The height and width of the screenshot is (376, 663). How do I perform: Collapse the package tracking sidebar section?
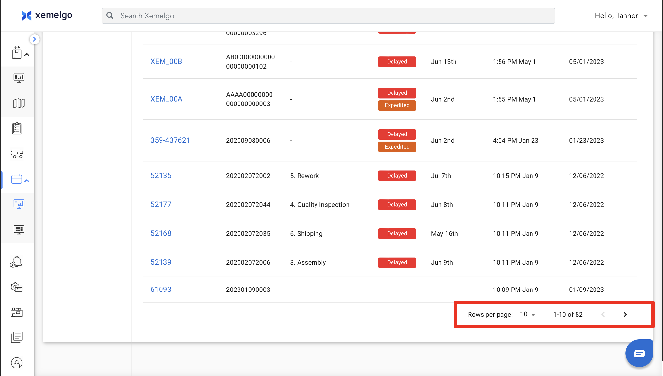(x=27, y=55)
